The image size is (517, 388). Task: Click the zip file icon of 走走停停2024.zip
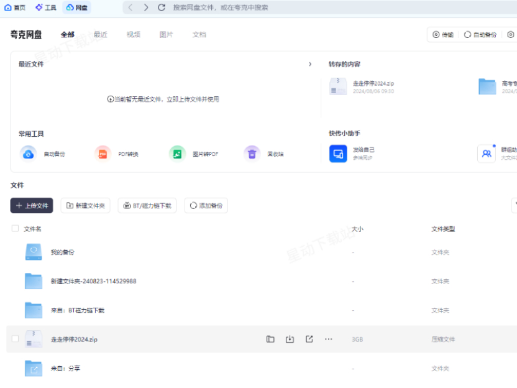pos(34,339)
